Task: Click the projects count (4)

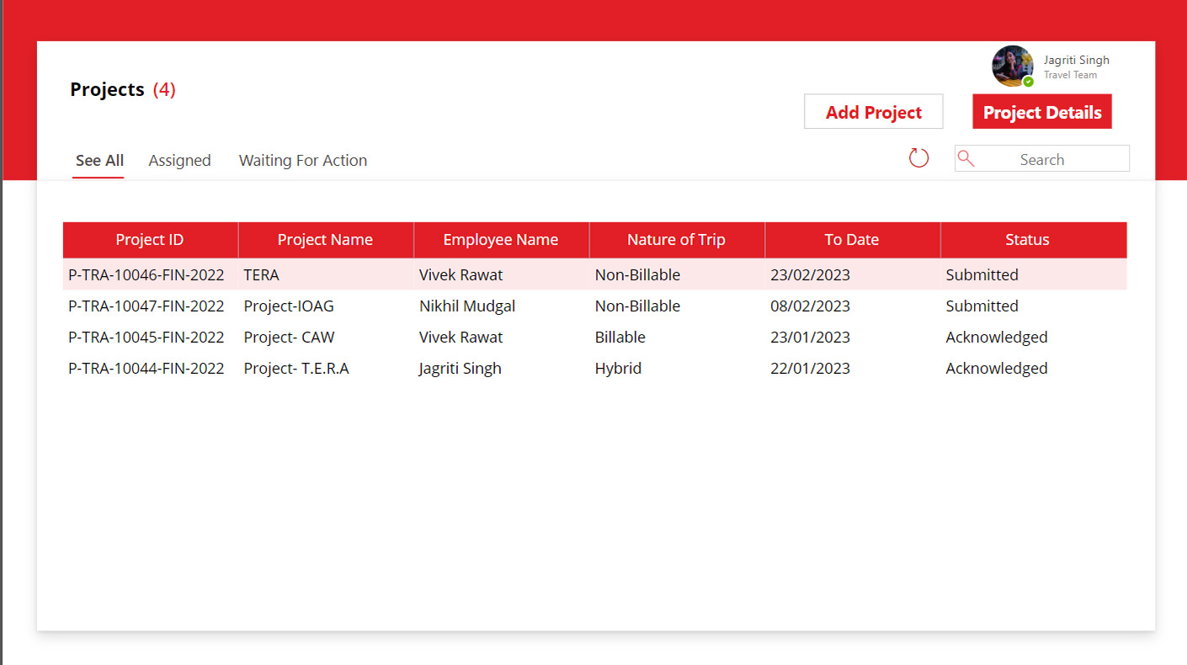Action: tap(164, 89)
